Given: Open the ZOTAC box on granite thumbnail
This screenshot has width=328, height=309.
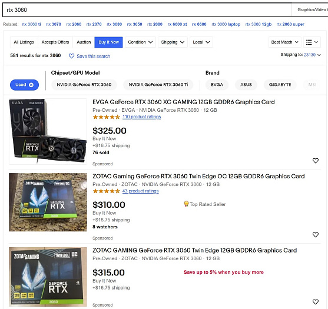Looking at the screenshot, I should click(x=48, y=202).
